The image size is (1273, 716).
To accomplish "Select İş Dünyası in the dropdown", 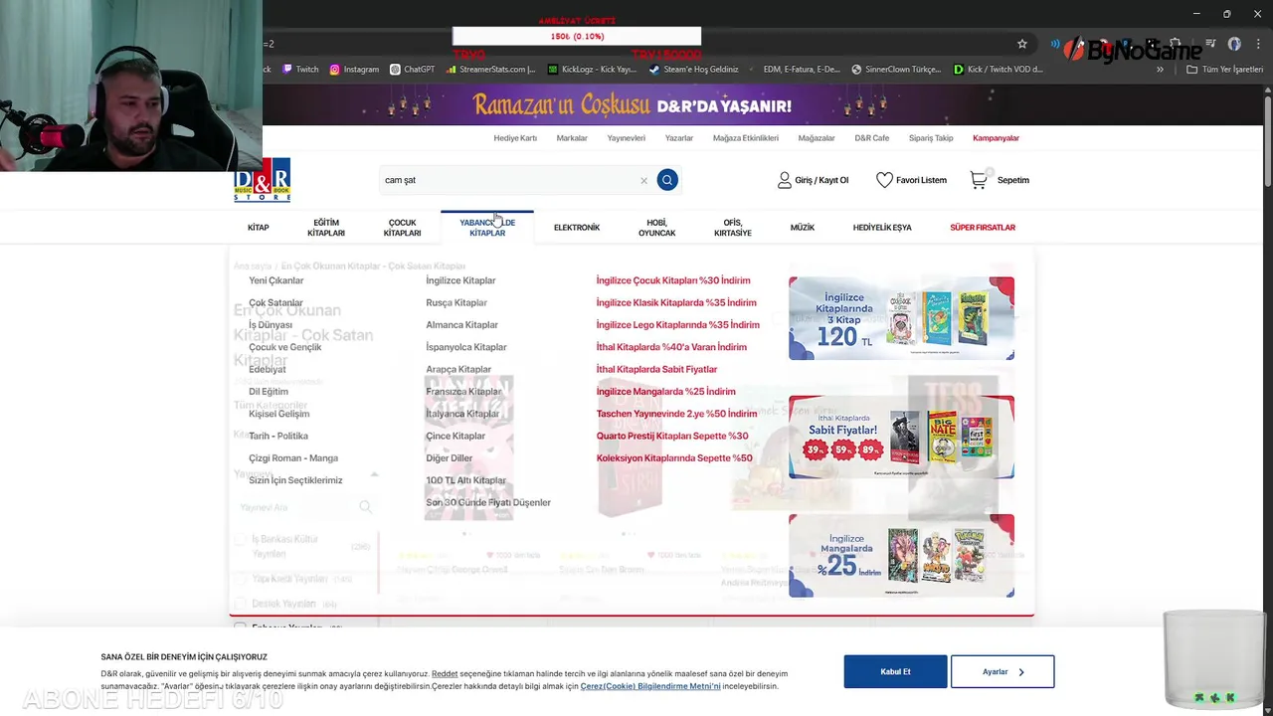I will click(271, 325).
